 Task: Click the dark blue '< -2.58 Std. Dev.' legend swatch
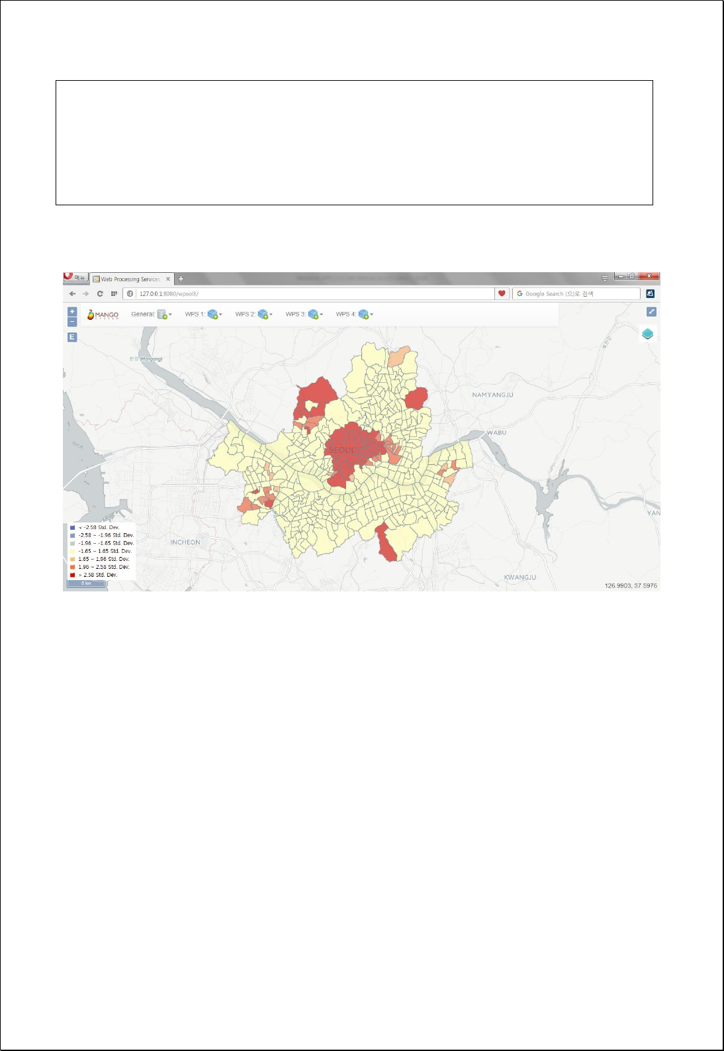[73, 528]
